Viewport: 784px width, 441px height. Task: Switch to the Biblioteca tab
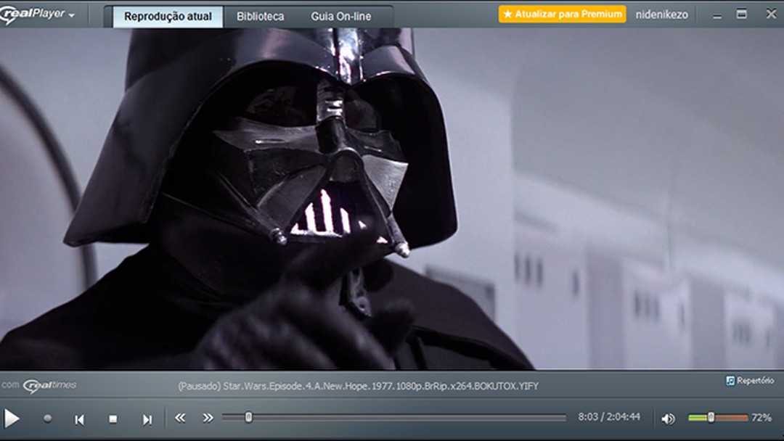point(260,16)
